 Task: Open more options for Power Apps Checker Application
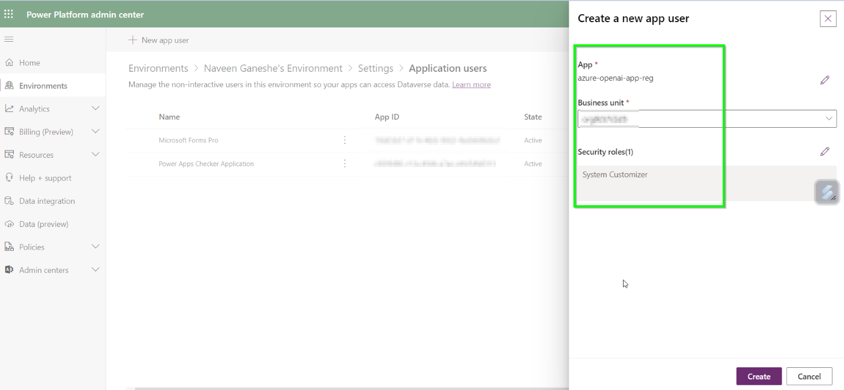click(345, 164)
